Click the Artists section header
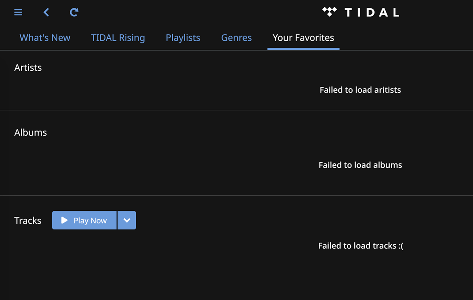 pyautogui.click(x=28, y=67)
